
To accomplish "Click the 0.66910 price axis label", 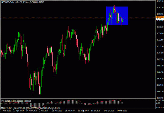I will (x=160, y=85).
